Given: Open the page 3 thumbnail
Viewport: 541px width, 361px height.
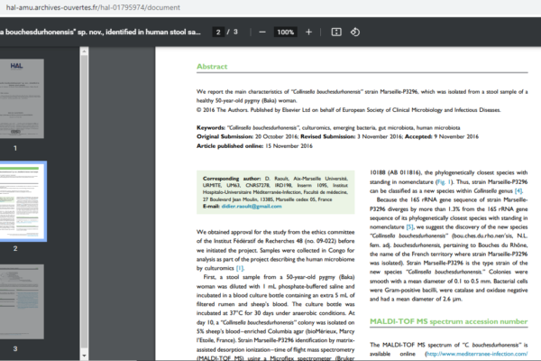Looking at the screenshot, I should pos(22,301).
